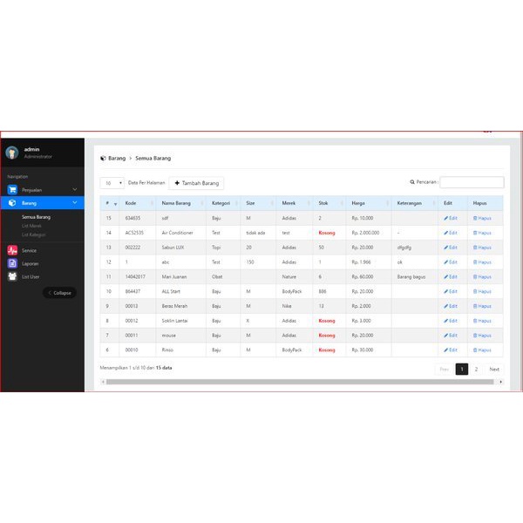523x523 pixels.
Task: Select pagination page 1
Action: click(x=462, y=370)
